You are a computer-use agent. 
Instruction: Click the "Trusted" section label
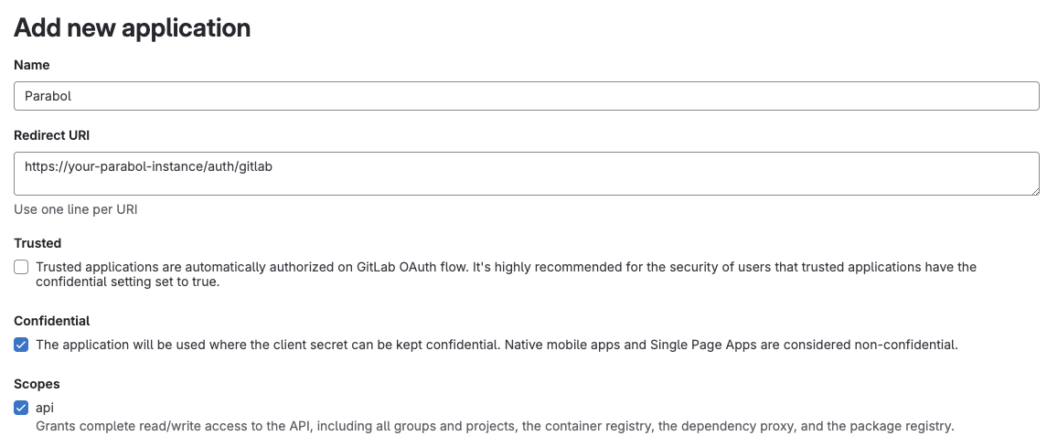click(x=37, y=243)
